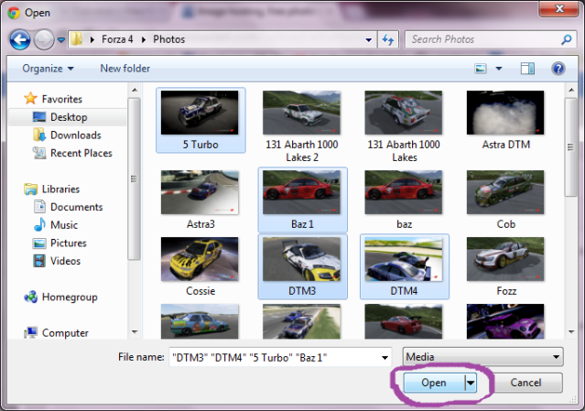Screen dimensions: 585x411
Task: Select the Forza 4 breadcrumb
Action: [117, 39]
